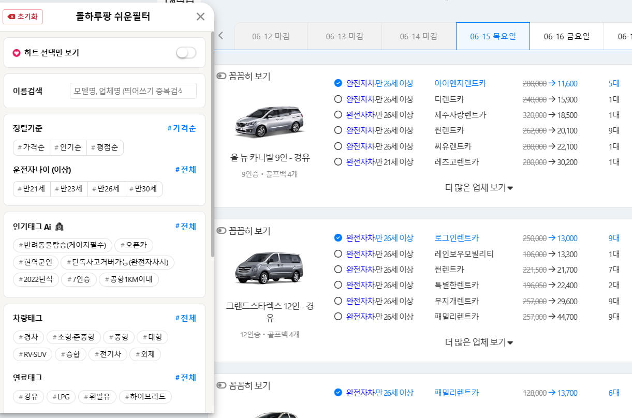Viewport: 632px width, 418px height.
Task: Choose driver age #만21세
Action: [x=32, y=189]
